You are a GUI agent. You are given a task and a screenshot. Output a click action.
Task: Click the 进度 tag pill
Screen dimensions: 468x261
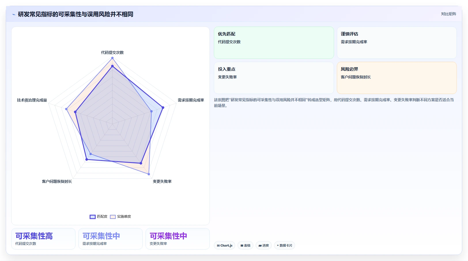(x=263, y=245)
